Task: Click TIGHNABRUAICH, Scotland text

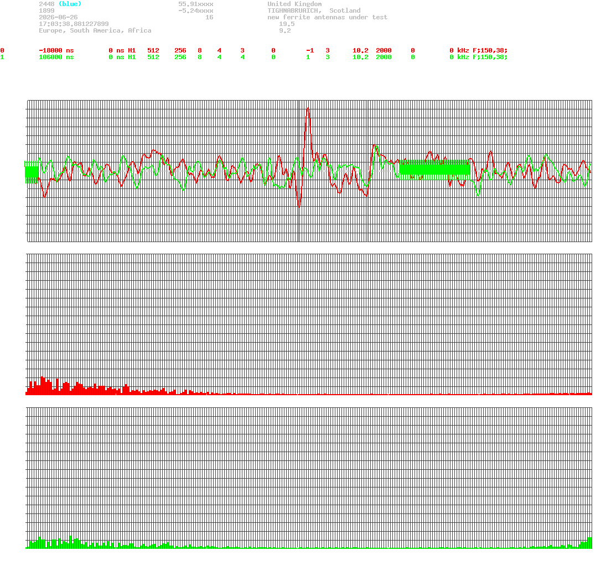Action: tap(314, 11)
